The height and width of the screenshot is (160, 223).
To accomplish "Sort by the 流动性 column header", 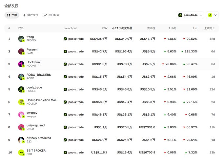I will (151, 28).
